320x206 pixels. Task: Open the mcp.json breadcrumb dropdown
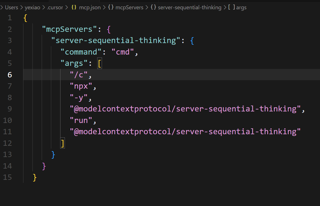coord(90,8)
